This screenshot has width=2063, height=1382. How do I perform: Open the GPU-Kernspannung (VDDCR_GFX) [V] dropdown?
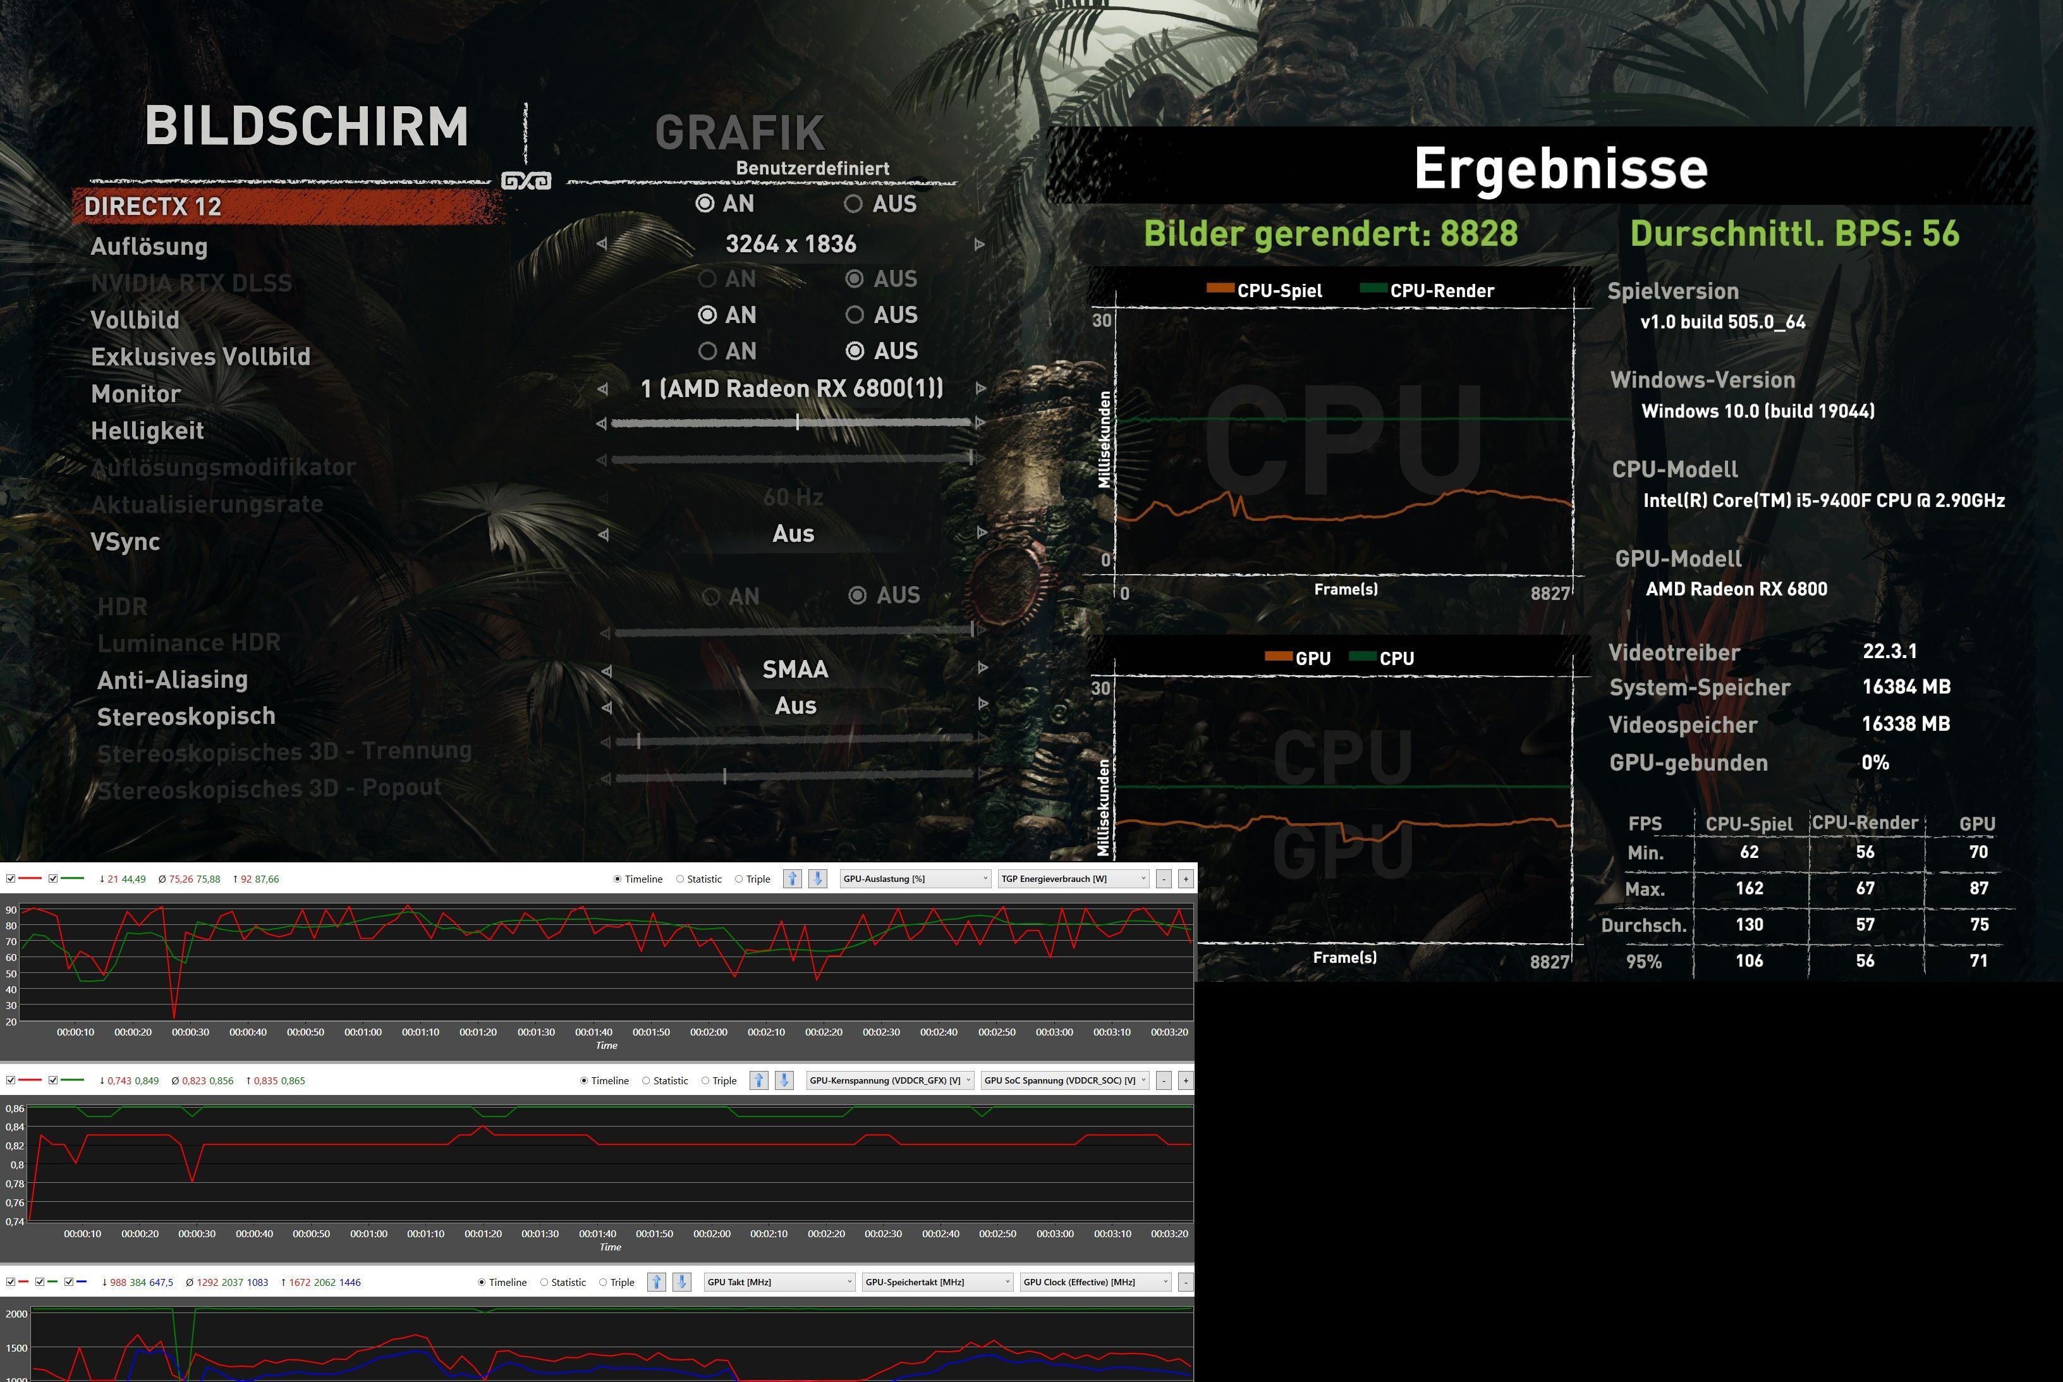tap(890, 1080)
